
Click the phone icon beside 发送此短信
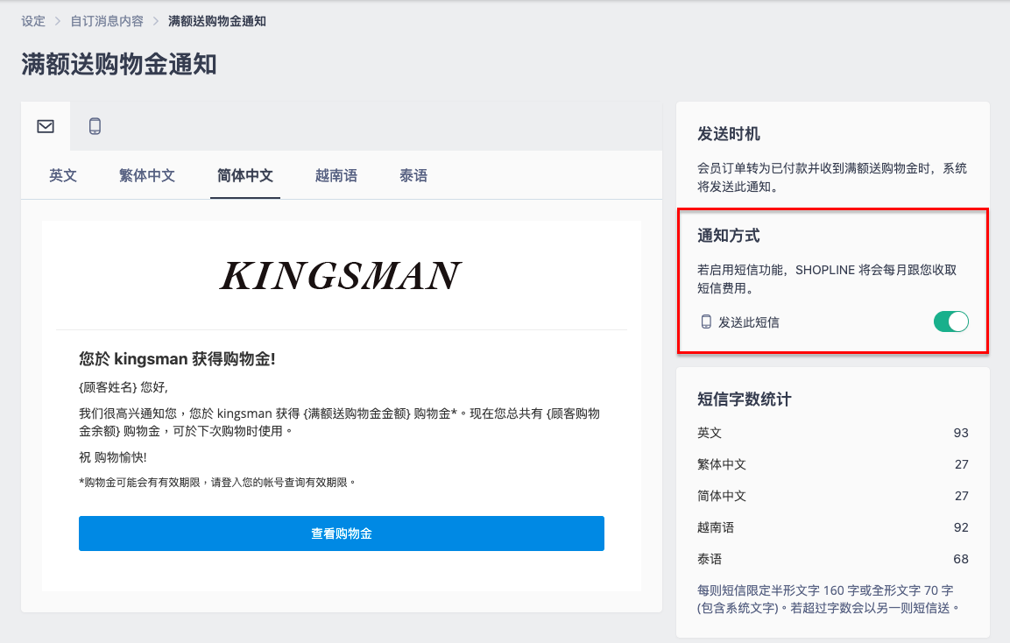point(706,322)
